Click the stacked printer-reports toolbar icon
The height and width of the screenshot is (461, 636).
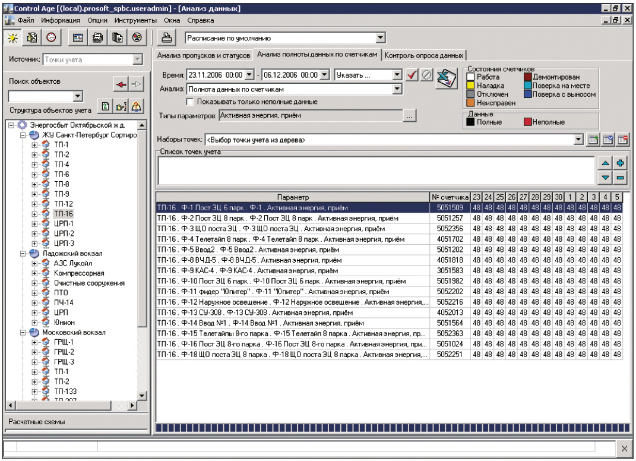(x=97, y=38)
